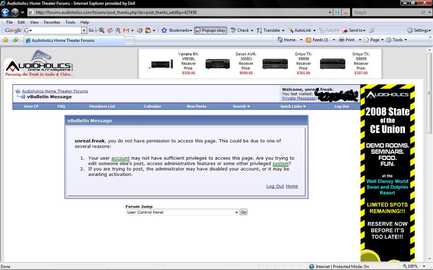
Task: Click the Gmail icon in Google Toolbar
Action: point(126,30)
